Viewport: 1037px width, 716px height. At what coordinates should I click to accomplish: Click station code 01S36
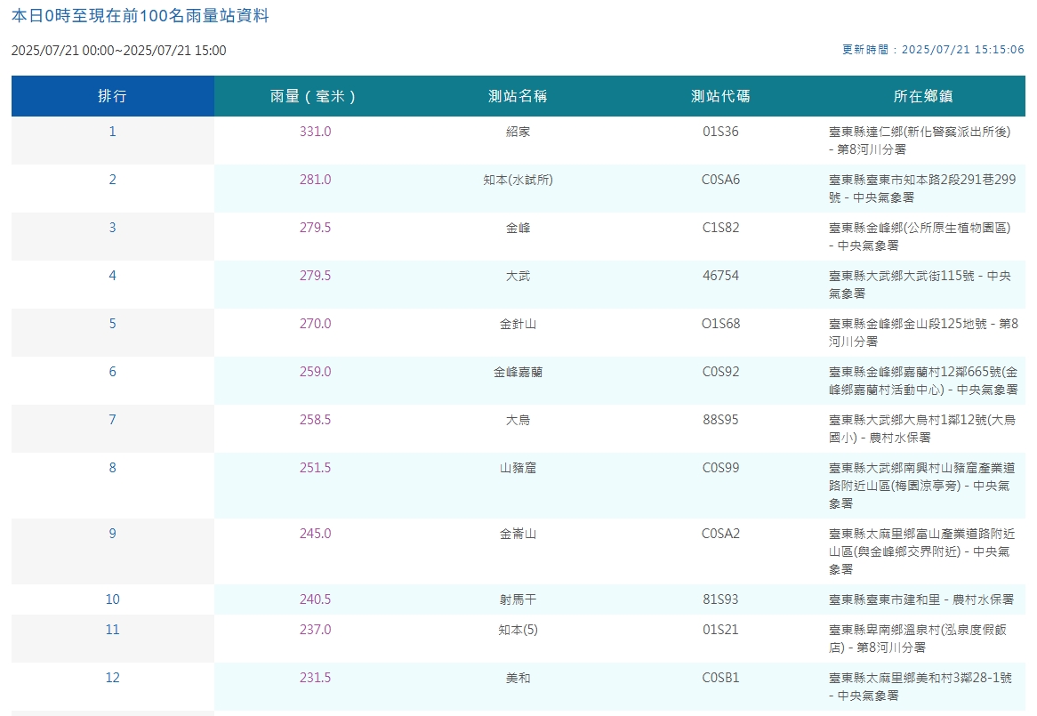[721, 132]
